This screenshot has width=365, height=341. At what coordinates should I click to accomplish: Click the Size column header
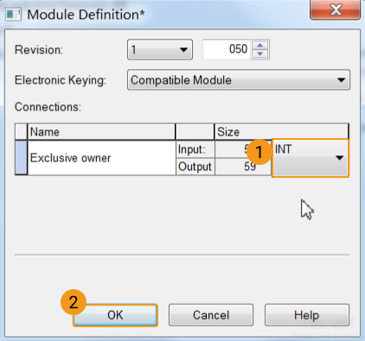click(281, 132)
